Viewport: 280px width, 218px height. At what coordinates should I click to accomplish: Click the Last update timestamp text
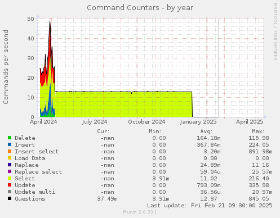(210, 206)
